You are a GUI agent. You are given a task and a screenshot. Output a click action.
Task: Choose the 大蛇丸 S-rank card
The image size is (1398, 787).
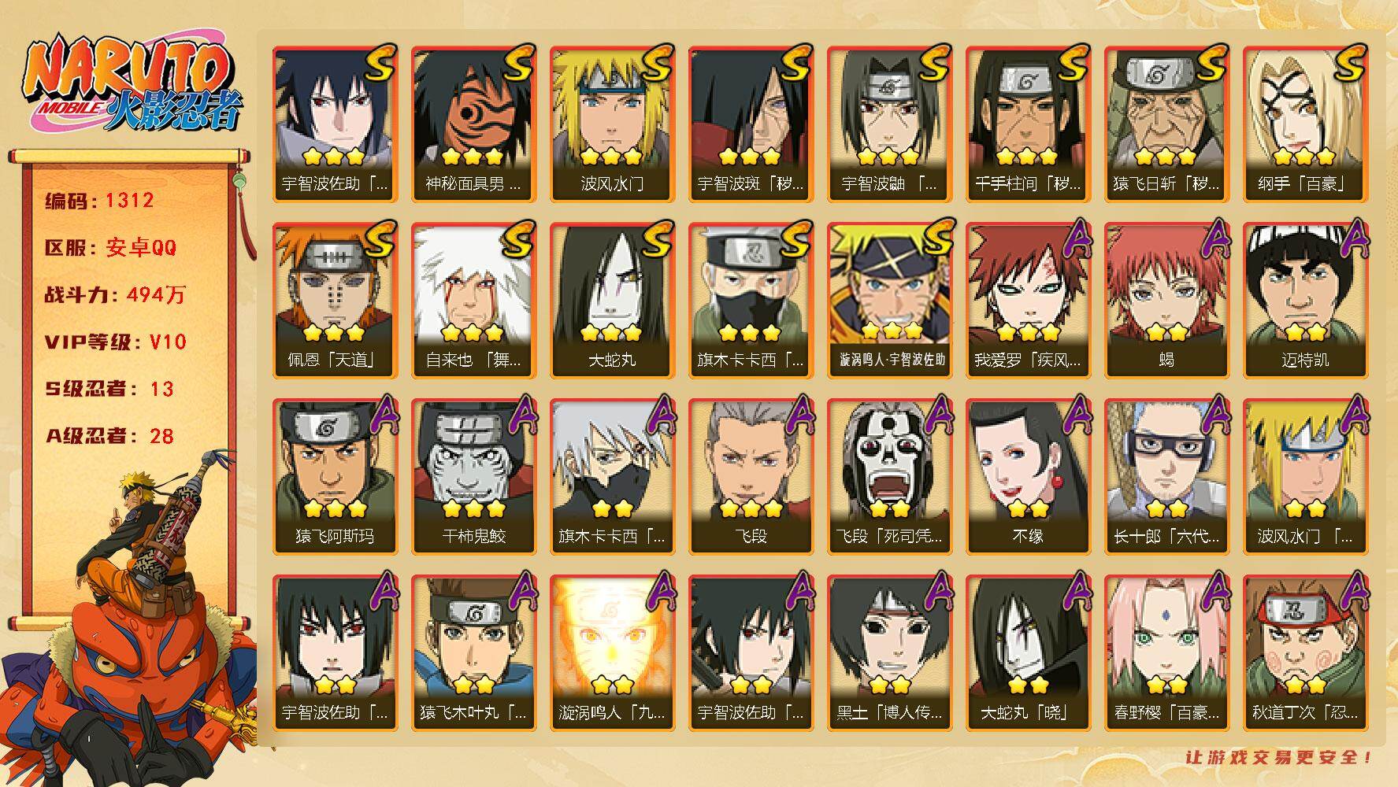coord(611,300)
